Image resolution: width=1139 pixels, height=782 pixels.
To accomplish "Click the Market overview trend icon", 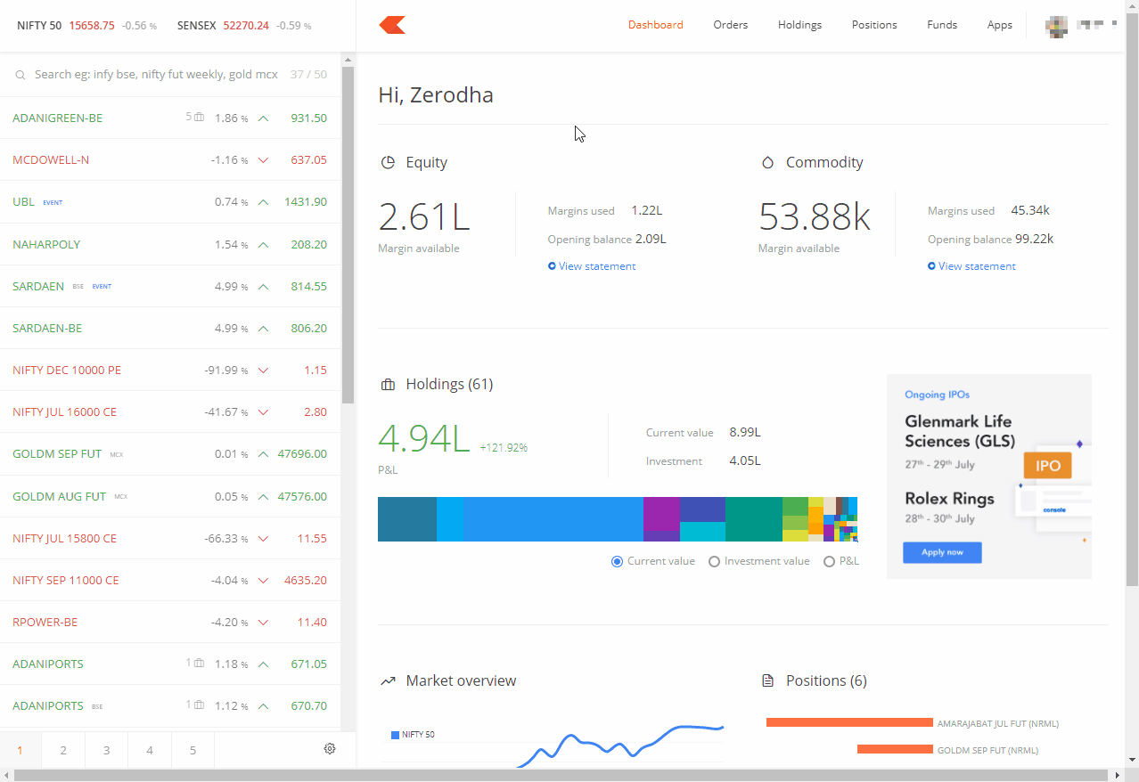I will tap(388, 681).
